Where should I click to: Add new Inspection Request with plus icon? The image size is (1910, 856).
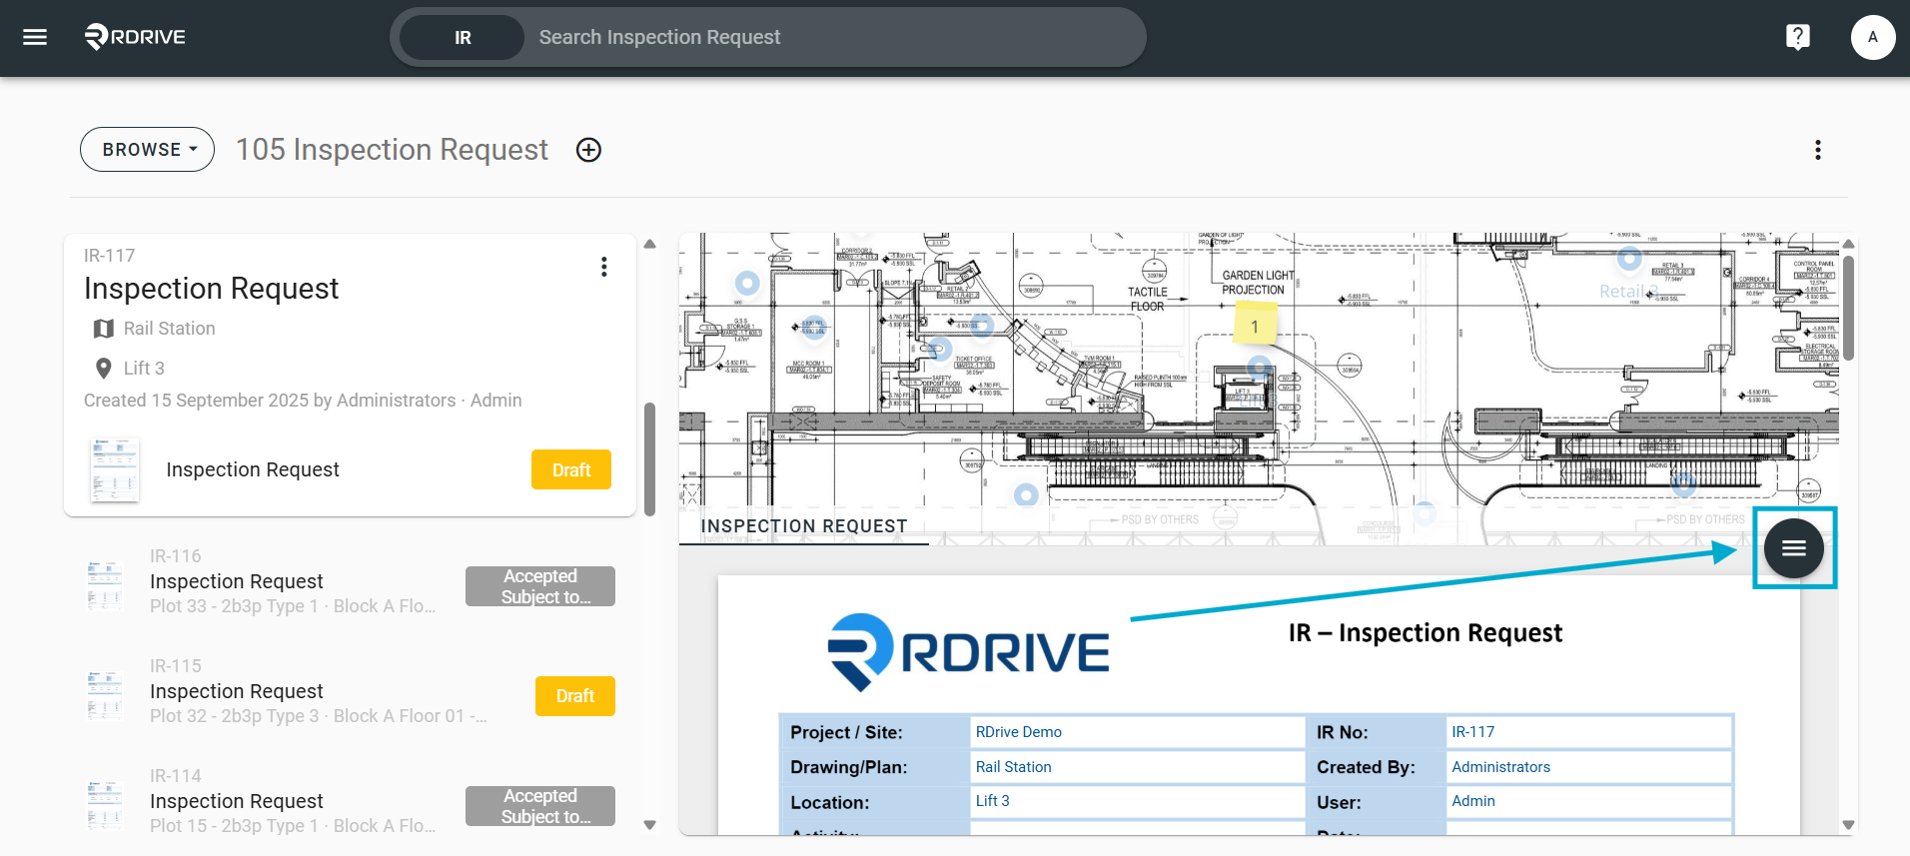click(588, 150)
